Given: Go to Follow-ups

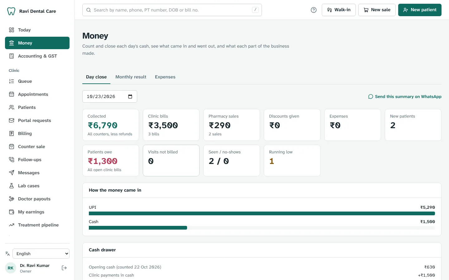Looking at the screenshot, I should tap(37, 160).
